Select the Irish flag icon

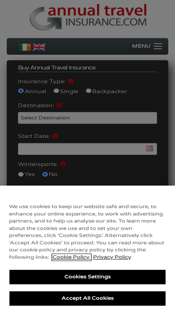tap(25, 47)
